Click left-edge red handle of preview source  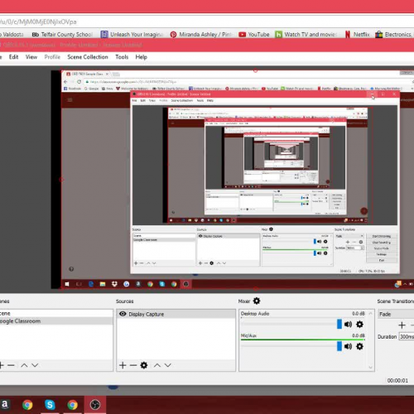click(61, 180)
